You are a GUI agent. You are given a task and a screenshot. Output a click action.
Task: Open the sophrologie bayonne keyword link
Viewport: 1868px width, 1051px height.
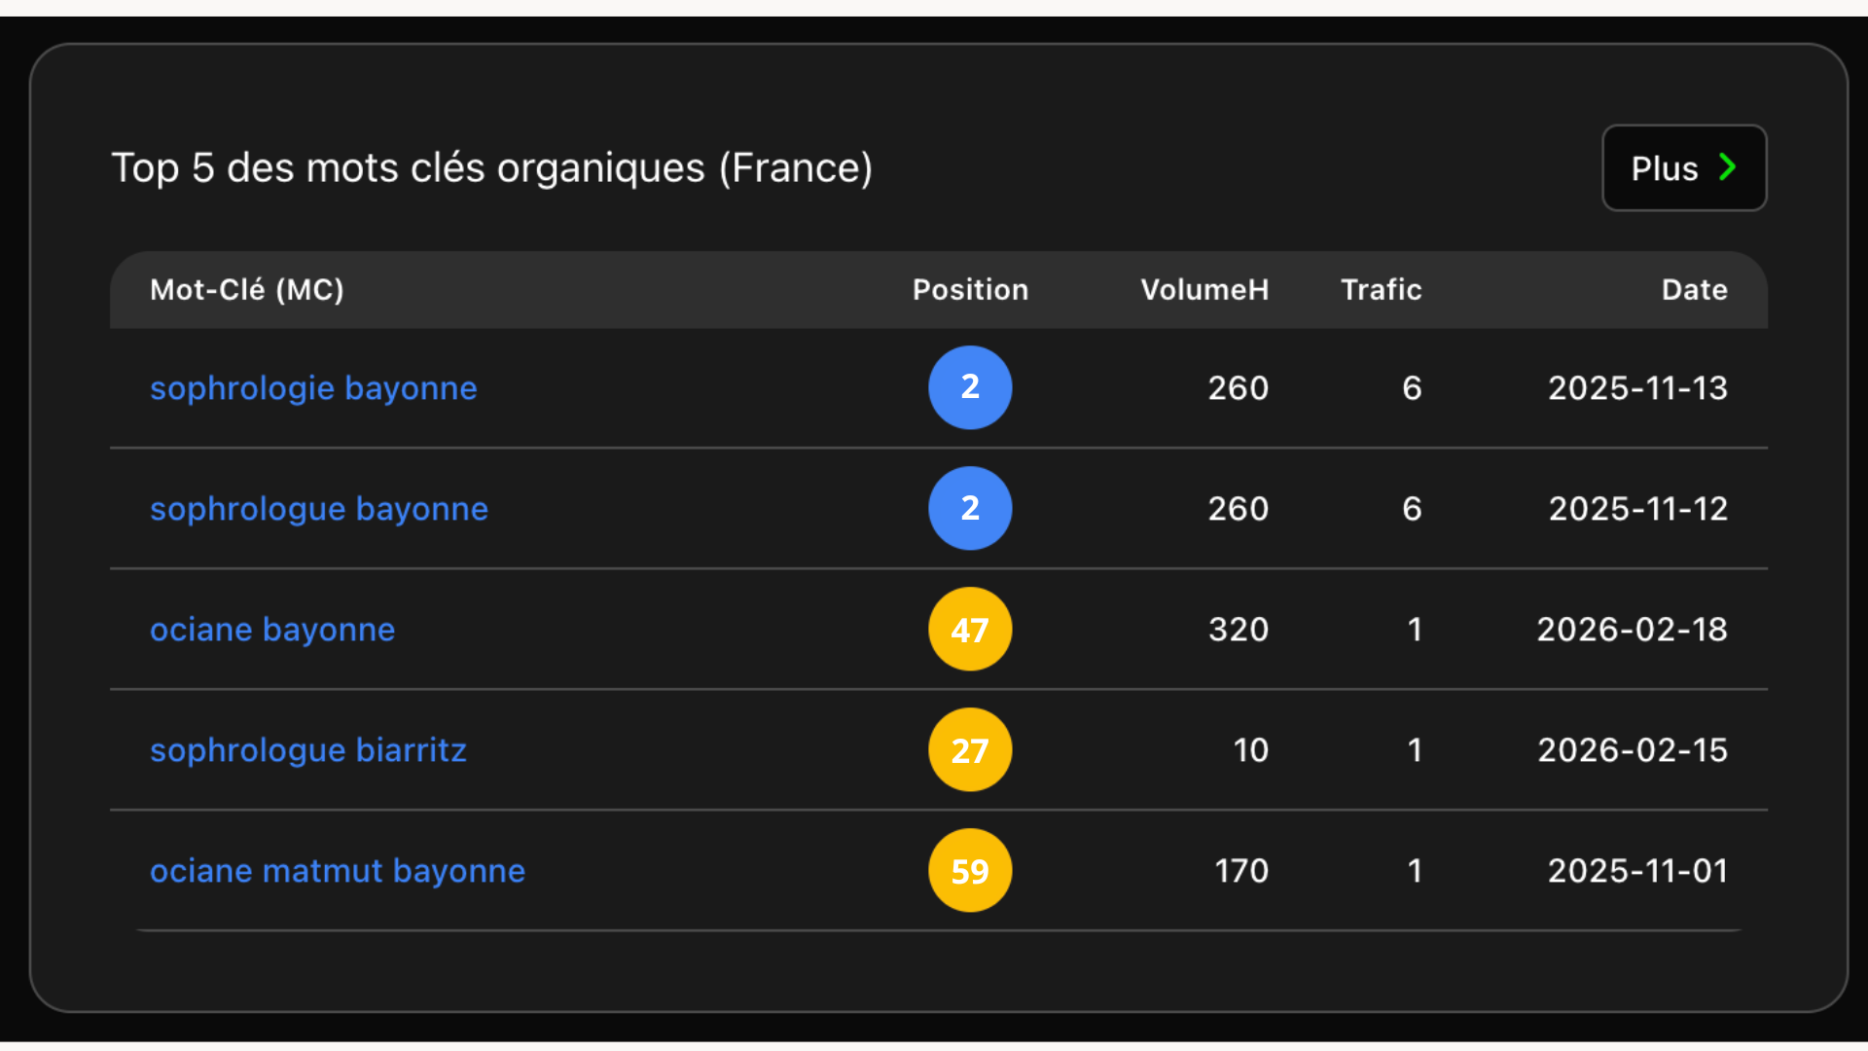click(x=313, y=388)
